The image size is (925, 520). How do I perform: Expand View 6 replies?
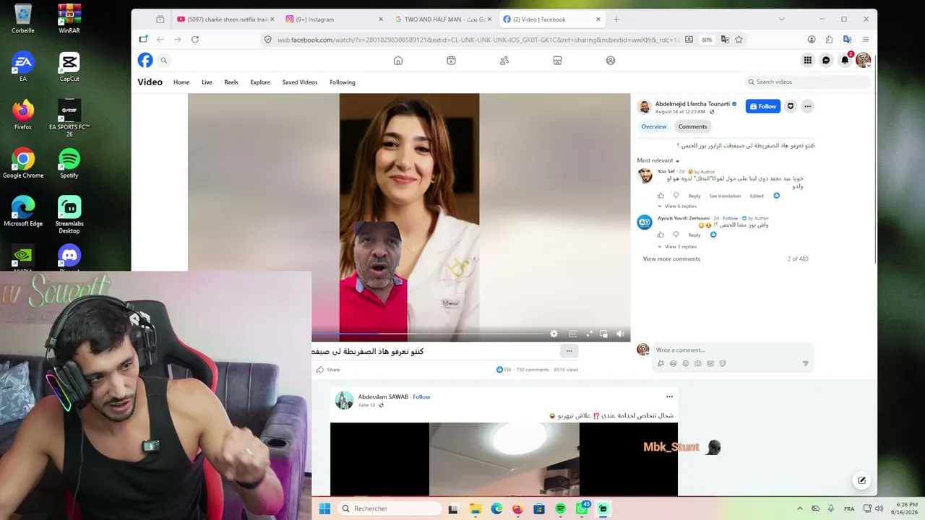point(677,207)
